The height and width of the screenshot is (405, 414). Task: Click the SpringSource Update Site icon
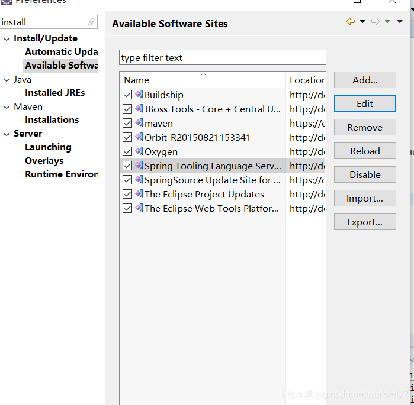pos(139,180)
